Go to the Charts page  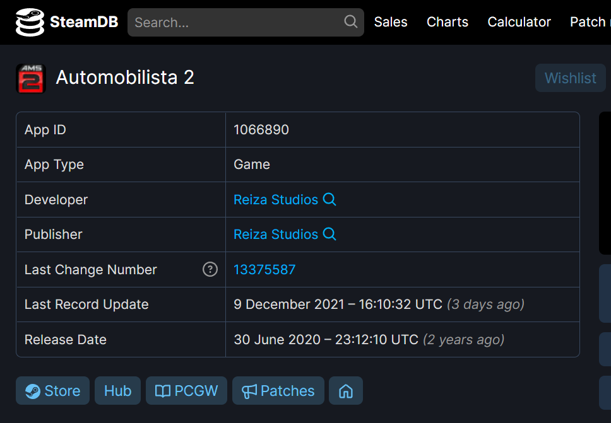click(x=448, y=22)
